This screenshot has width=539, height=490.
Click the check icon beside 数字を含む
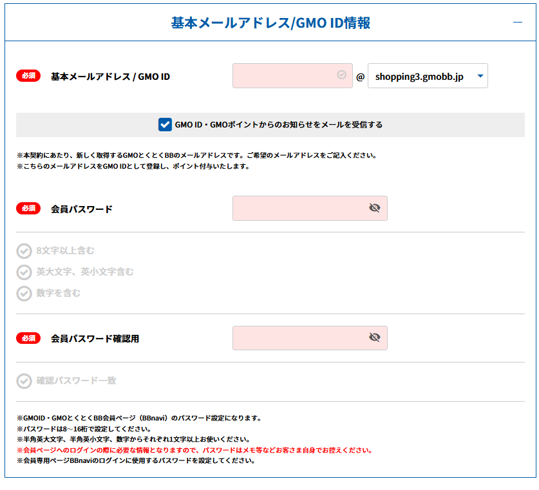(24, 294)
